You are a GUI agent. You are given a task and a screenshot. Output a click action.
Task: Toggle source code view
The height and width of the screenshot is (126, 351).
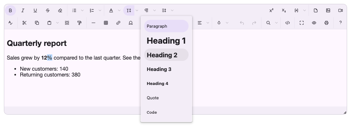coord(288,23)
